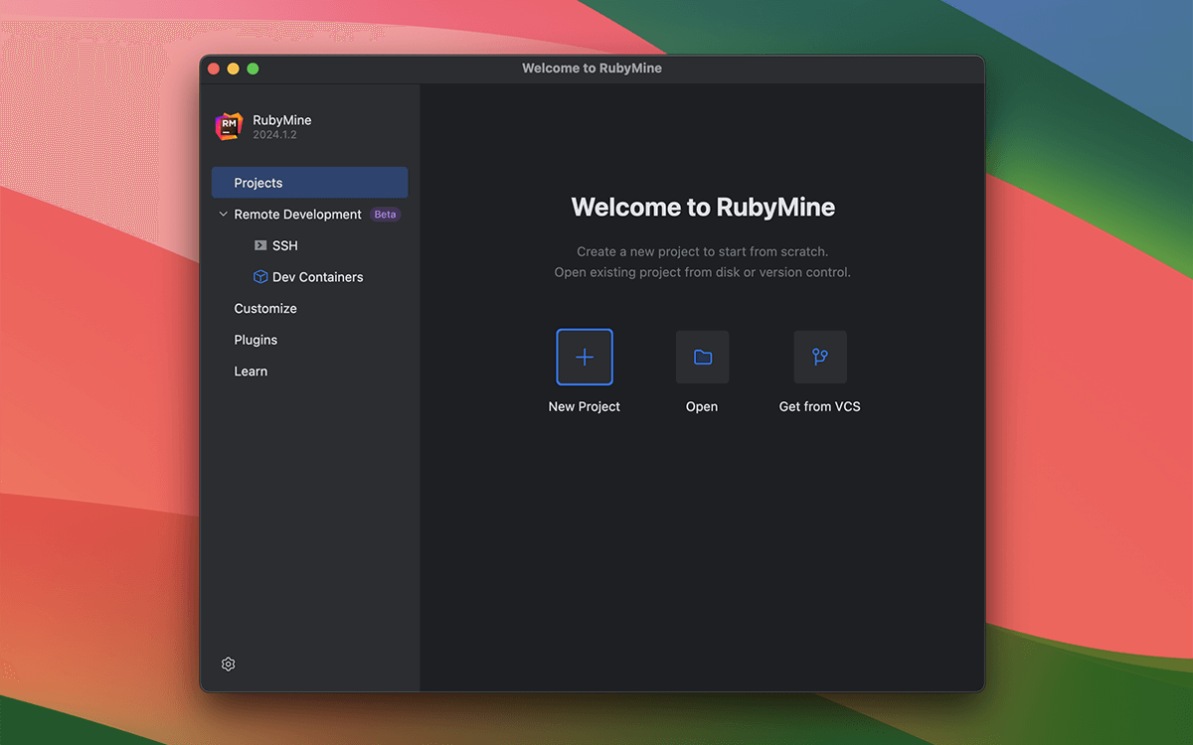1193x745 pixels.
Task: Click the Dev Containers cube icon
Action: pos(260,277)
